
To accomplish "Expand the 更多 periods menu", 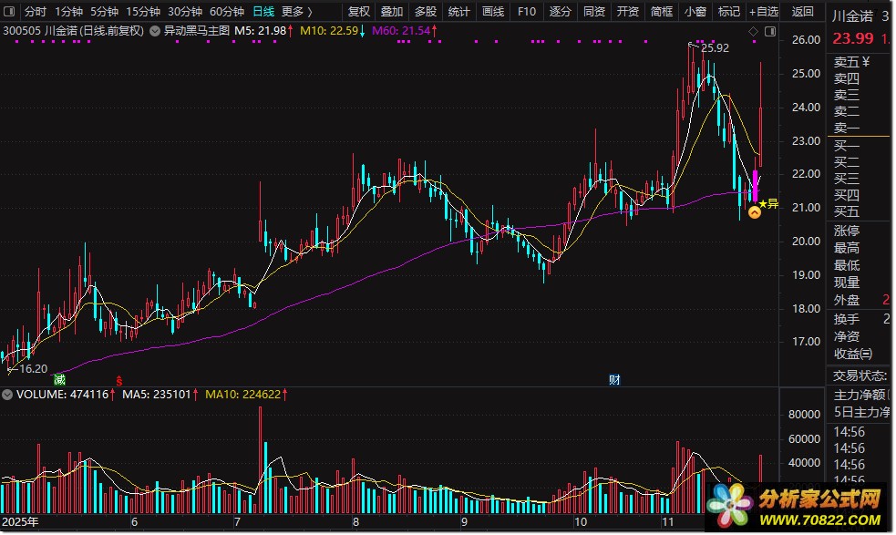I will click(297, 12).
